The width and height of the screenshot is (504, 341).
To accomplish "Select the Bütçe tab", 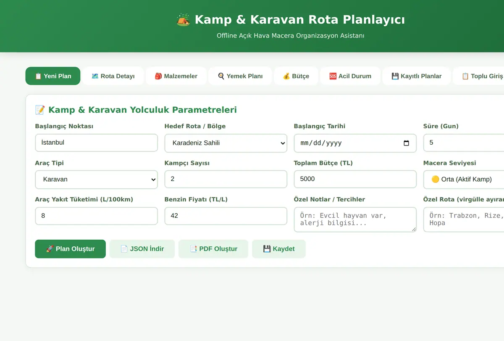I will tap(296, 76).
